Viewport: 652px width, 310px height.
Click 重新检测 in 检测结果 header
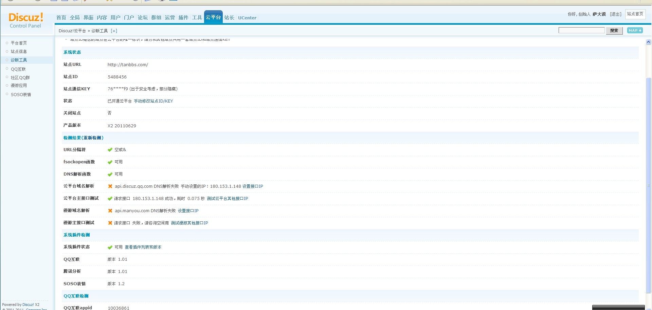(x=92, y=138)
